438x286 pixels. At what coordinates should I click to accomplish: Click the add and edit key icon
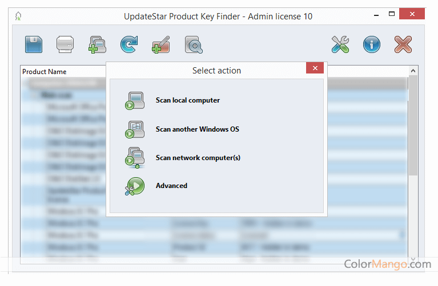click(161, 44)
